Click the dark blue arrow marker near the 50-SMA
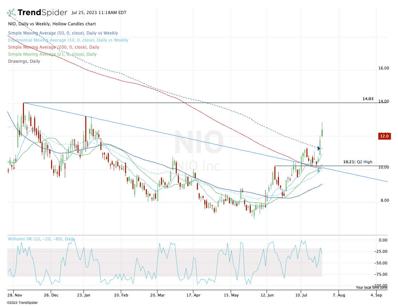The width and height of the screenshot is (398, 306). coord(319,148)
